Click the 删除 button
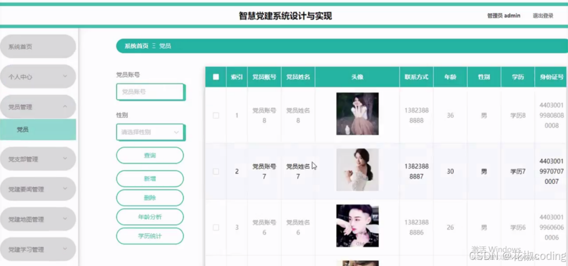 (x=150, y=198)
